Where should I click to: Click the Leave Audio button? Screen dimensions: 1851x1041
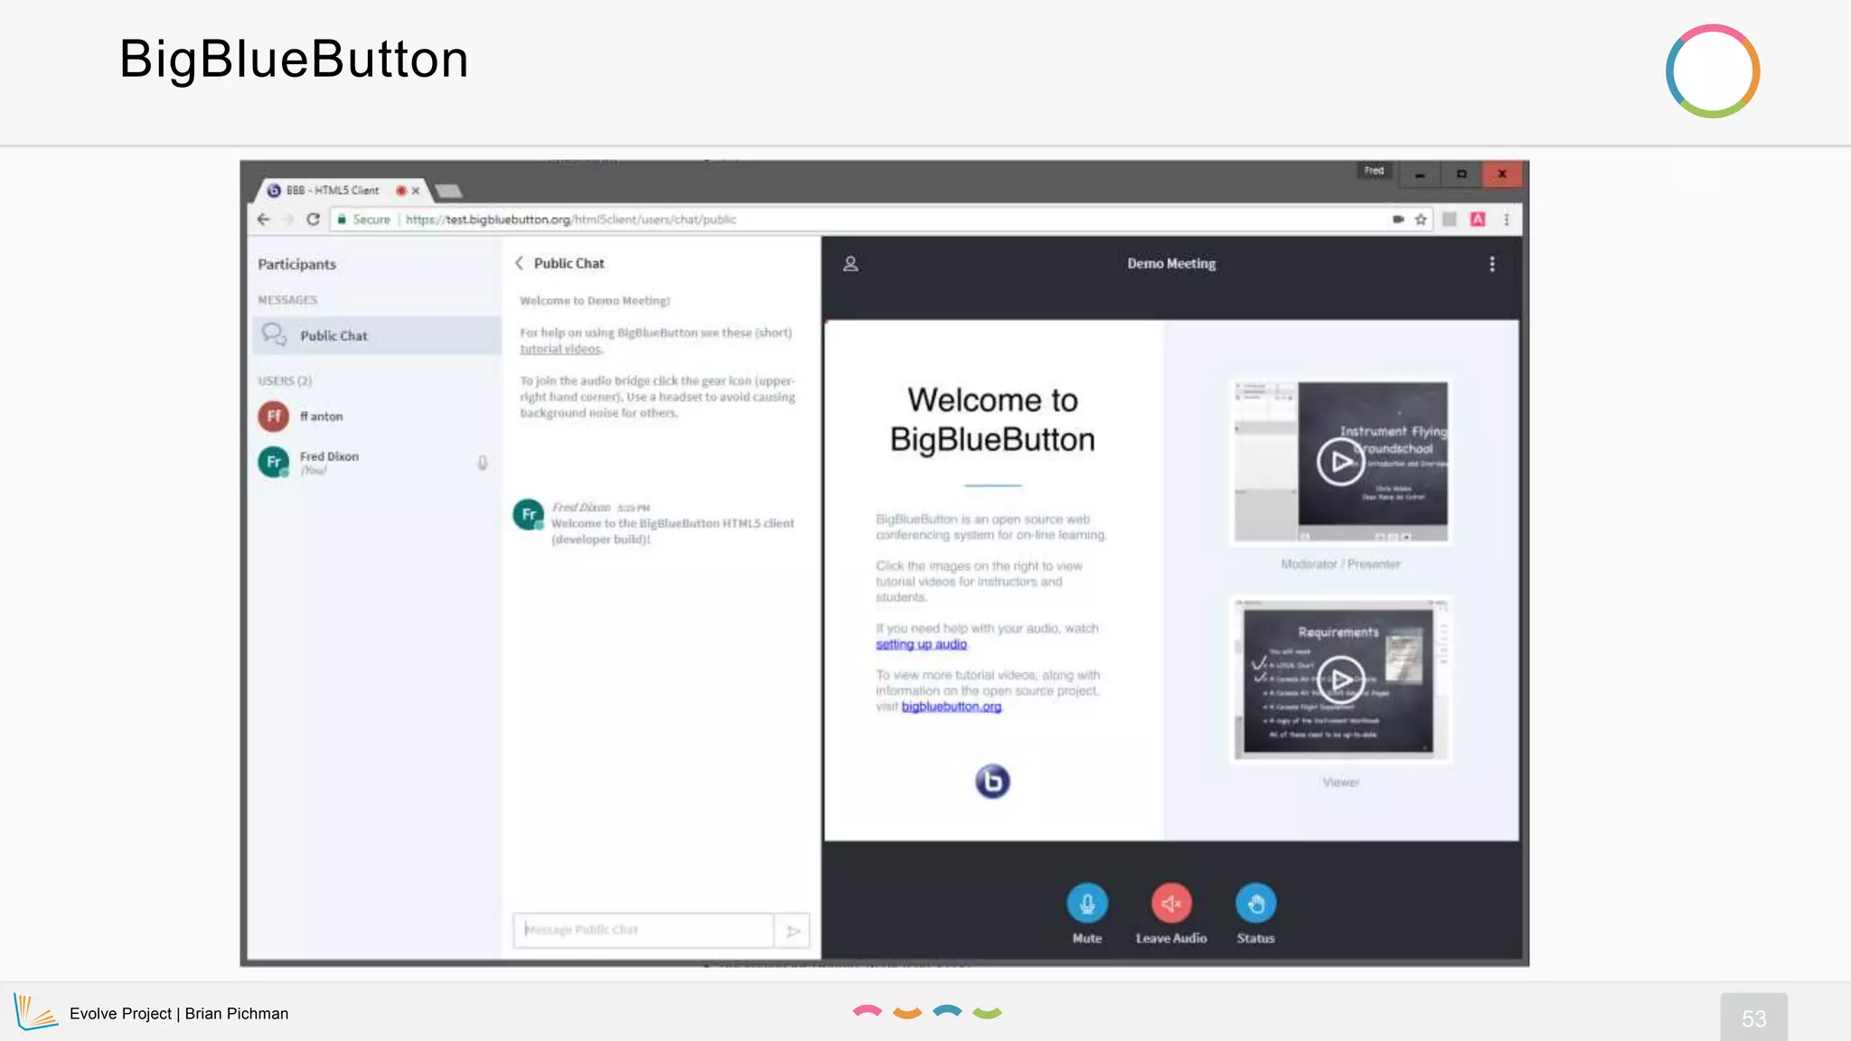click(x=1171, y=904)
